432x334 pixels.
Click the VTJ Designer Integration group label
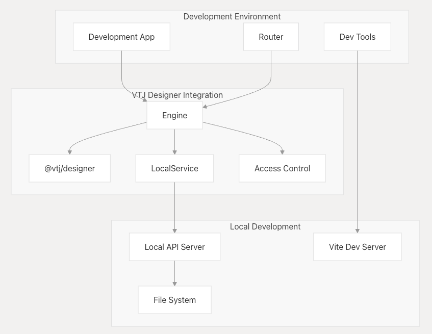pos(177,95)
